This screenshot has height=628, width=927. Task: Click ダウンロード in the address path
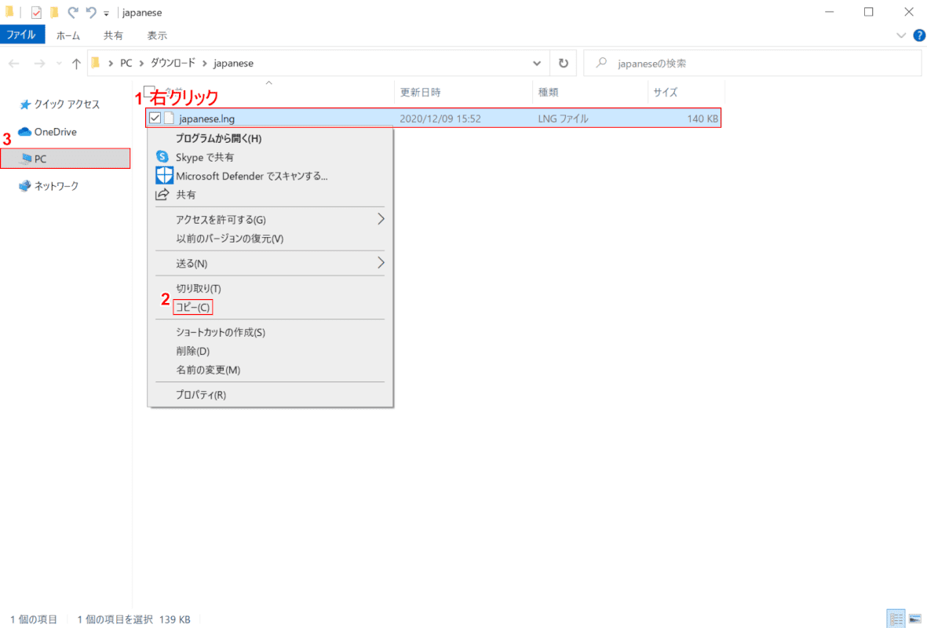173,64
